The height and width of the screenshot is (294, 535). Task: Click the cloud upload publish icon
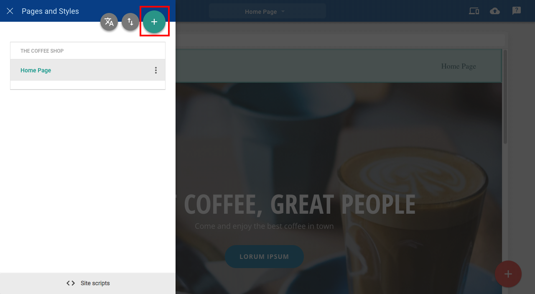click(495, 11)
